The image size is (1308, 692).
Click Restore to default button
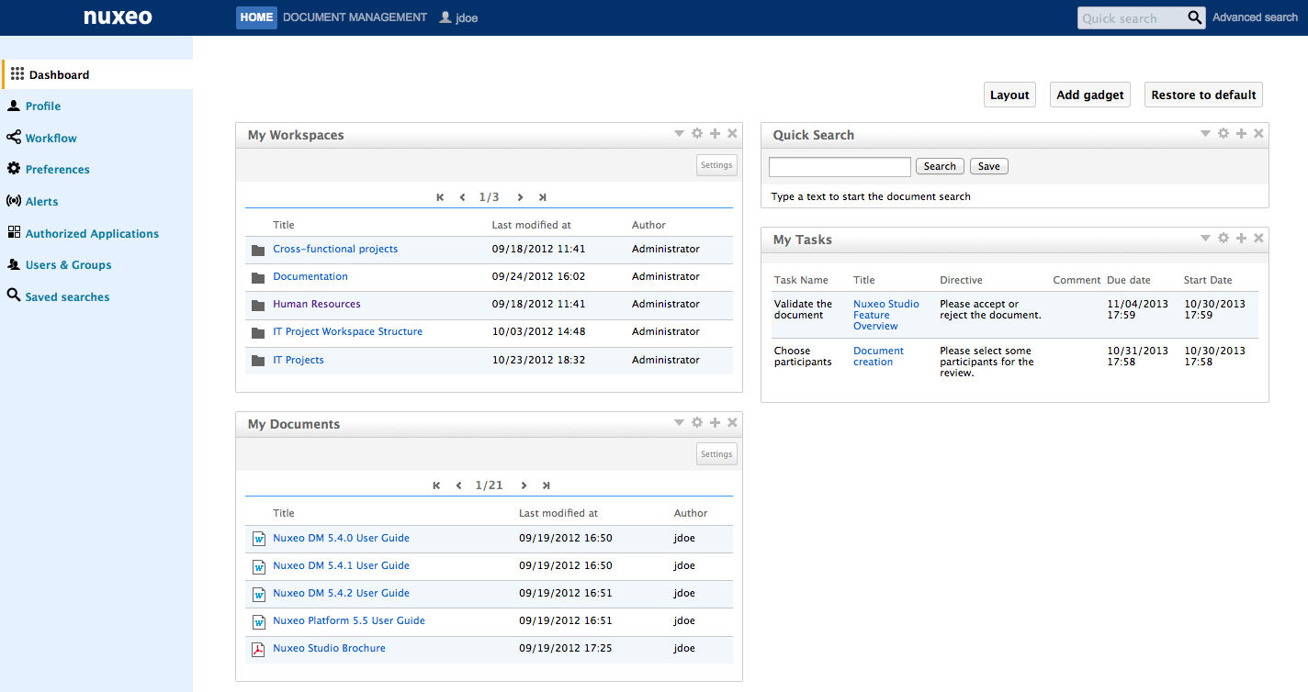(1203, 95)
